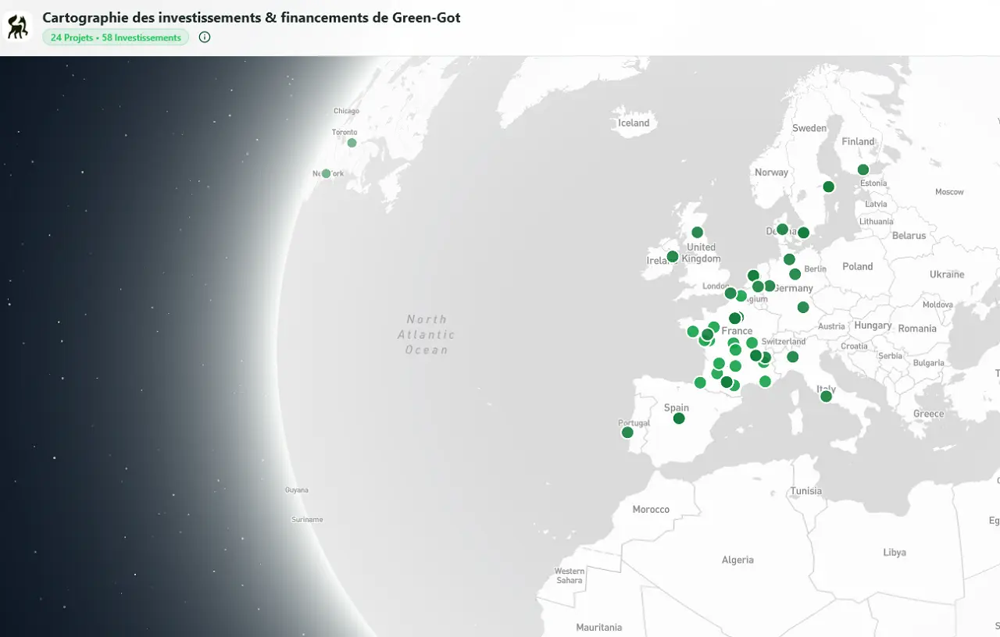Image resolution: width=1000 pixels, height=637 pixels.
Task: Click the marker near Madrid in Spain
Action: click(678, 418)
